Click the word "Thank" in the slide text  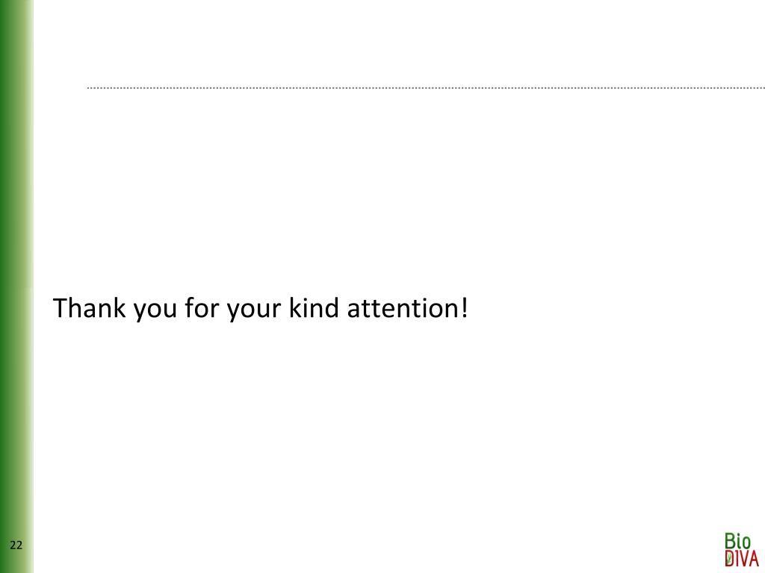coord(89,308)
